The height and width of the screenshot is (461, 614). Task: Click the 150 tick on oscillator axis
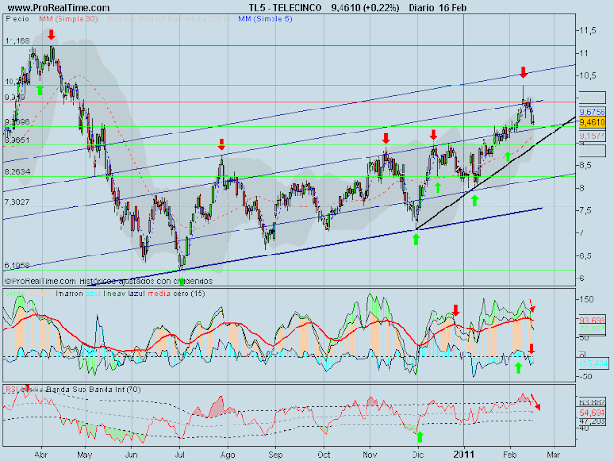tap(586, 299)
